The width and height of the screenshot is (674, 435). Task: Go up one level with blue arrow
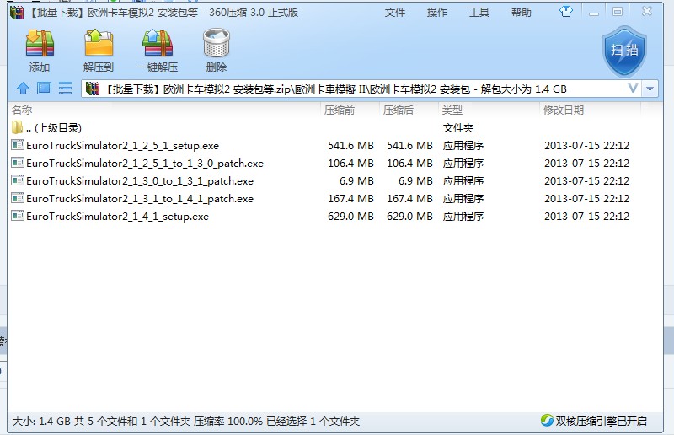tap(24, 89)
